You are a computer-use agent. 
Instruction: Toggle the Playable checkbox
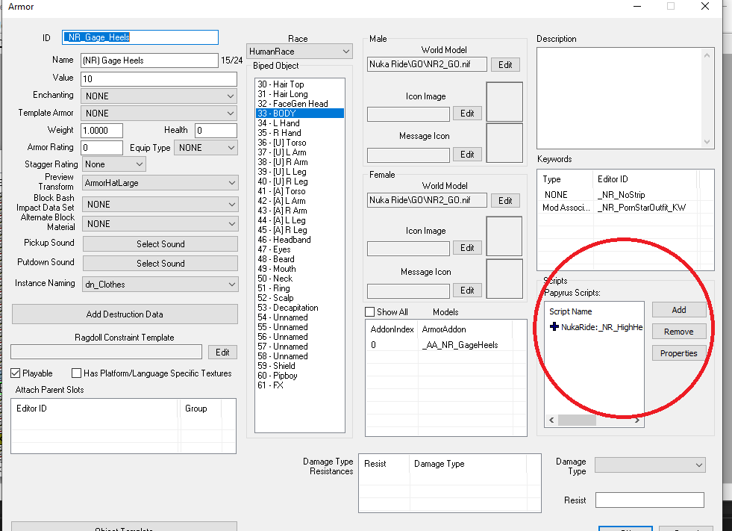(16, 373)
